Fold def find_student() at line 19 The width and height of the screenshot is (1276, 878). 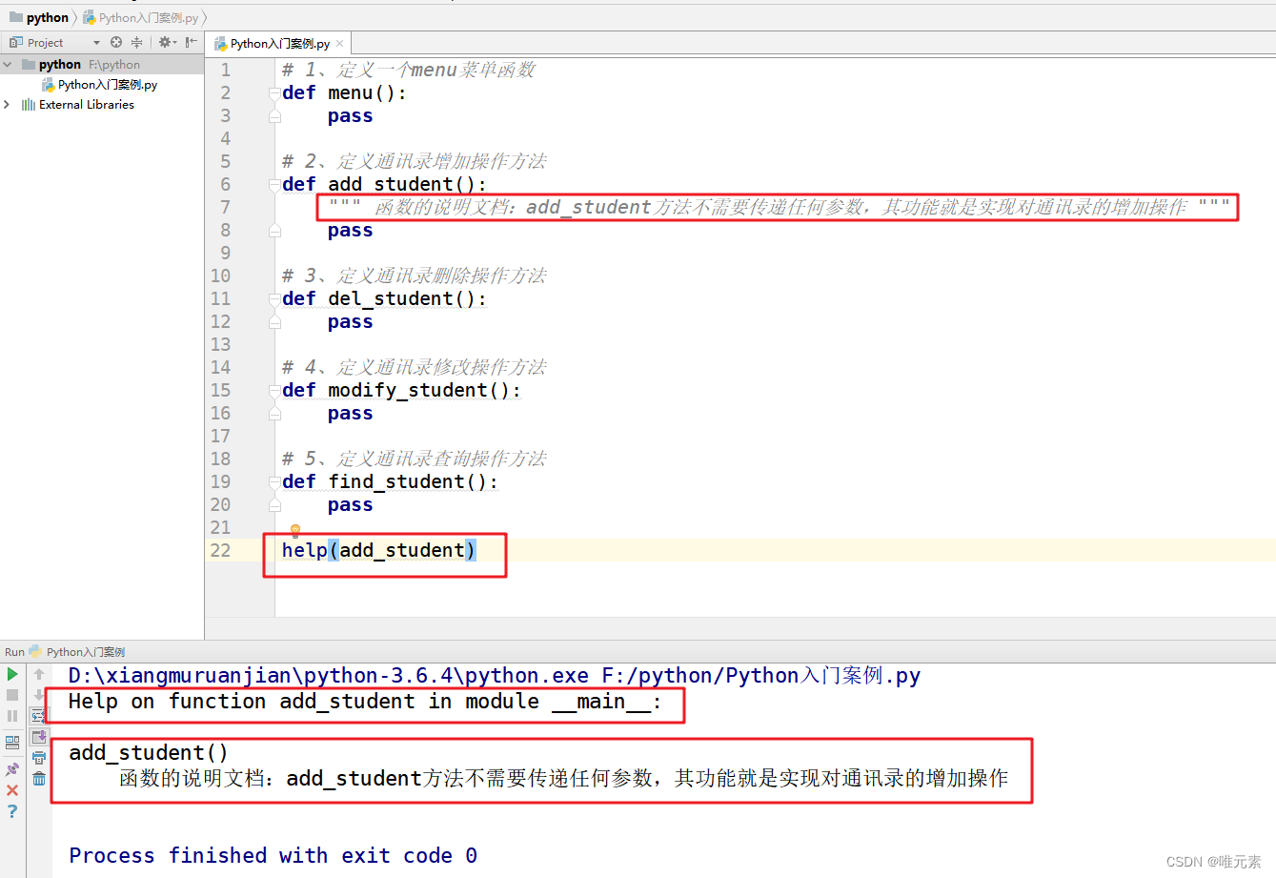click(274, 482)
